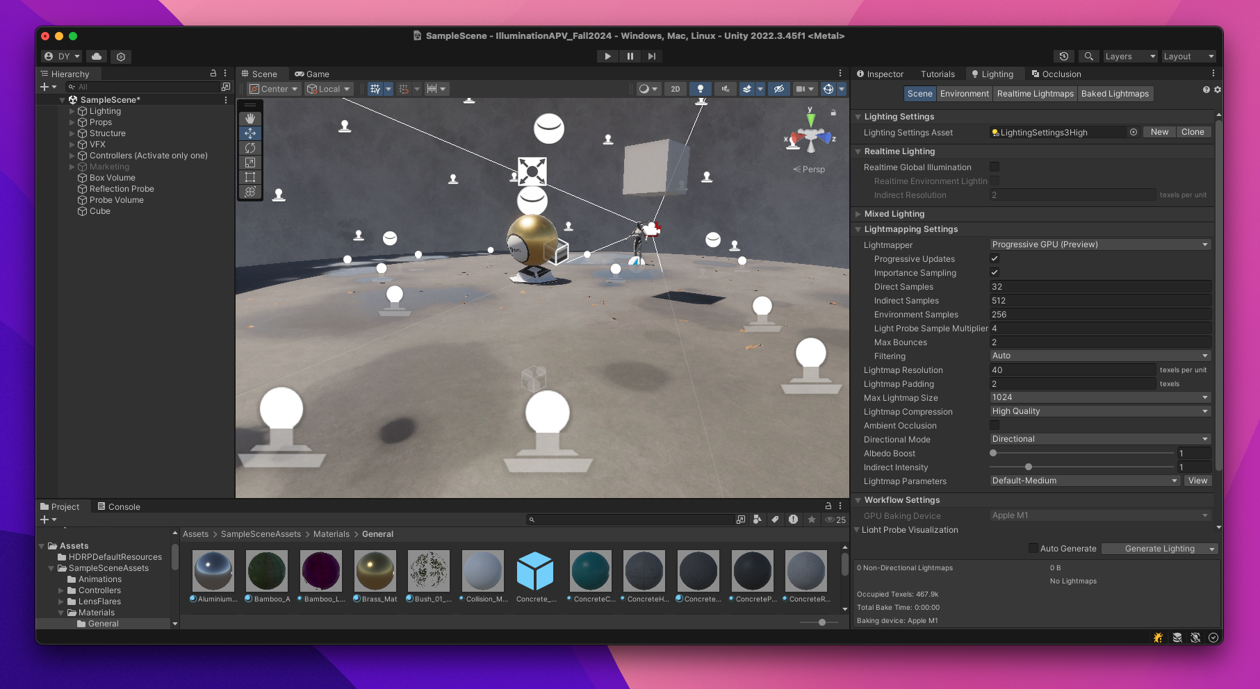This screenshot has width=1260, height=689.
Task: Toggle the scene gizmo rotation lock
Action: [833, 112]
